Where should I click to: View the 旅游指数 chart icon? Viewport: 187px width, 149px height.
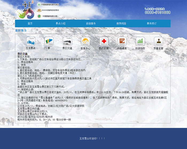pos(140,42)
